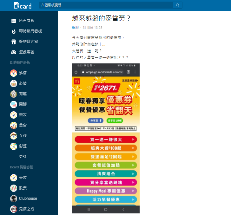Open the 美食 board link
Image resolution: width=231 pixels, height=215 pixels.
tap(23, 125)
